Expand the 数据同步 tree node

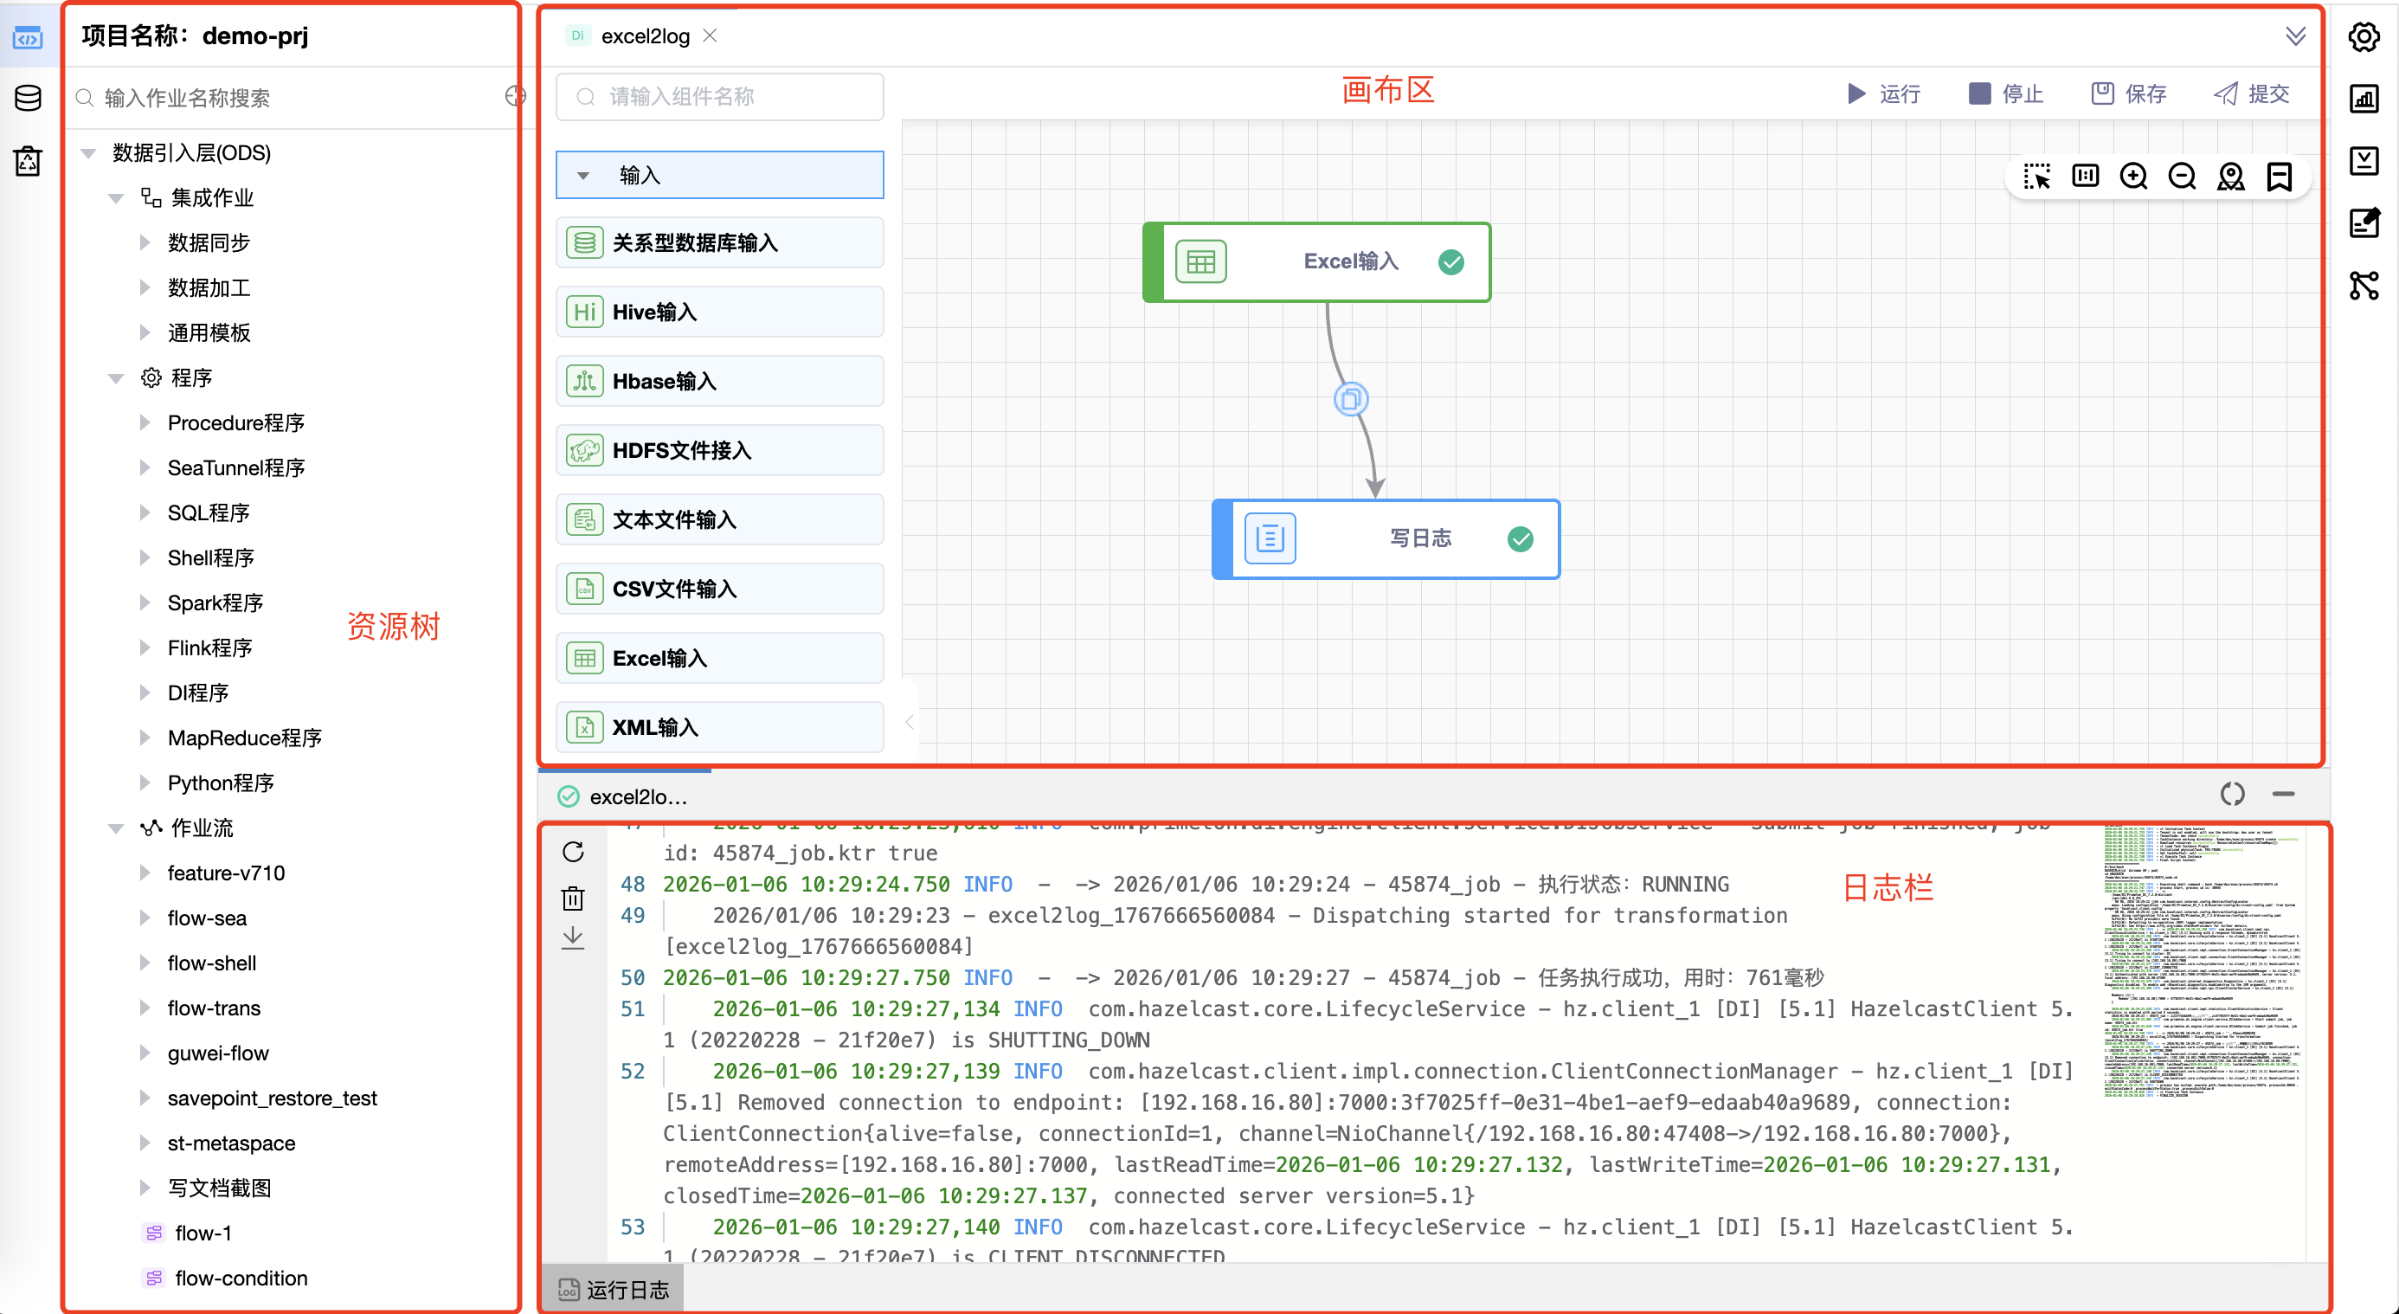coord(145,242)
